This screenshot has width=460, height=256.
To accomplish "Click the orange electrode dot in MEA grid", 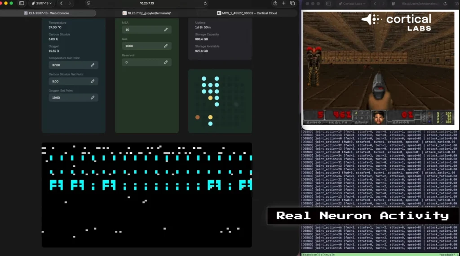I will pyautogui.click(x=197, y=117).
